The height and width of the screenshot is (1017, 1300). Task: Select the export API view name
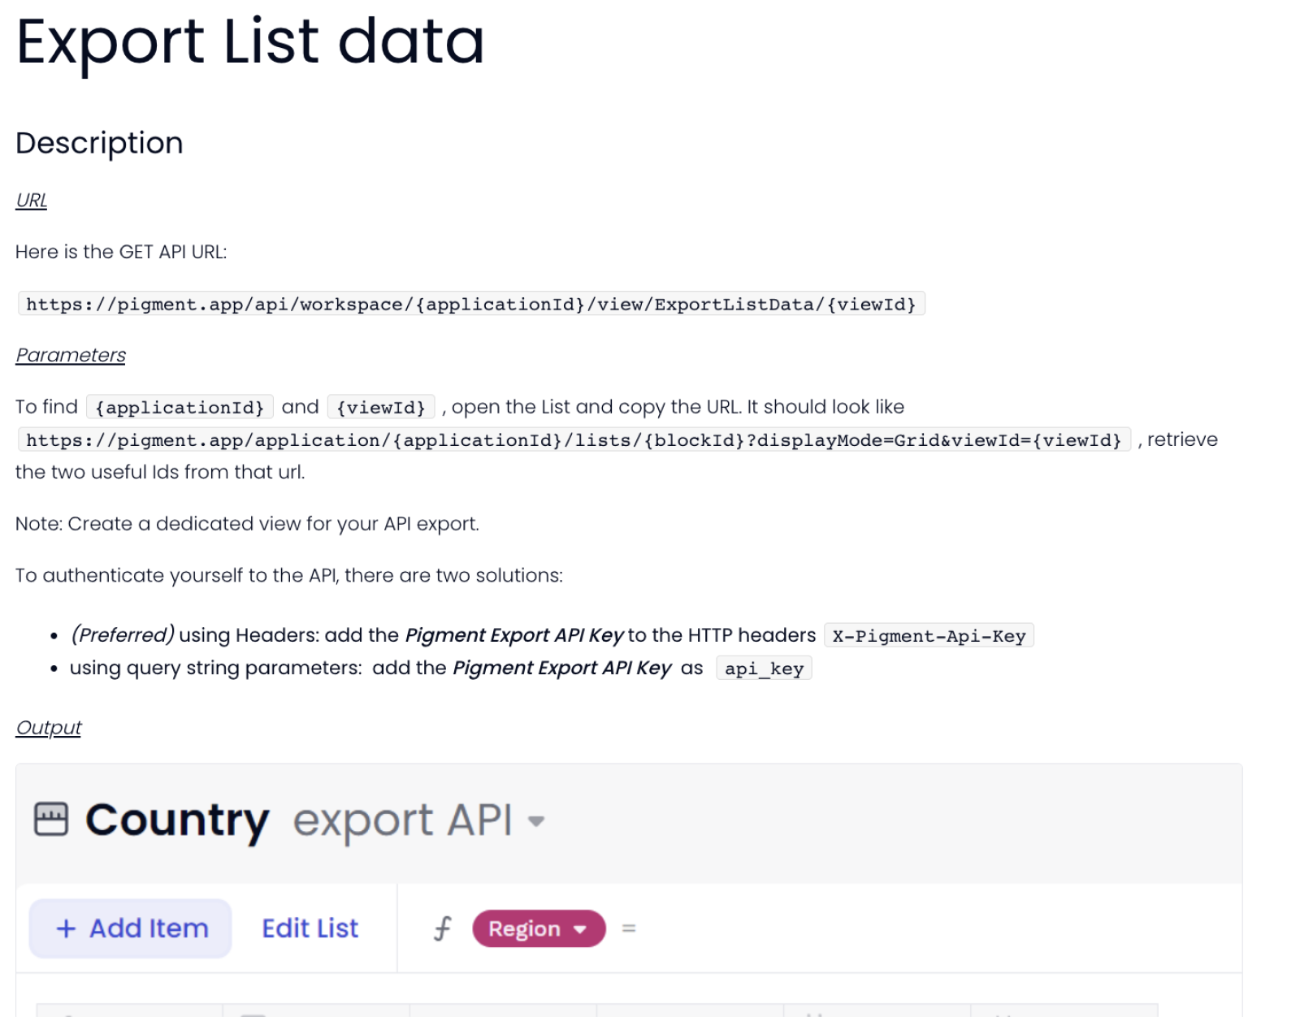402,820
